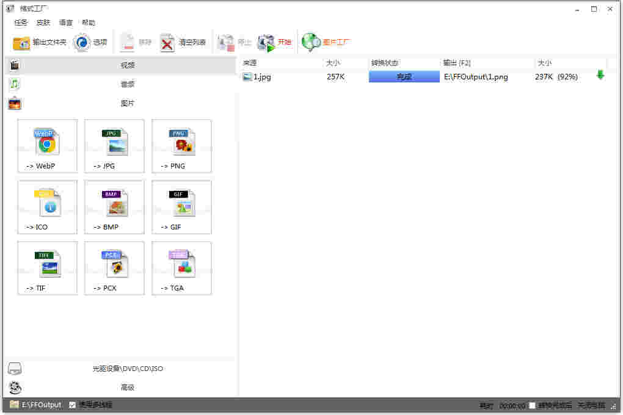Open the 任务 menu

pos(21,23)
